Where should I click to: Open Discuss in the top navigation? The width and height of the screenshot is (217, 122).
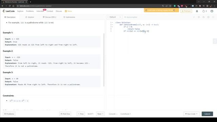[x=59, y=11]
